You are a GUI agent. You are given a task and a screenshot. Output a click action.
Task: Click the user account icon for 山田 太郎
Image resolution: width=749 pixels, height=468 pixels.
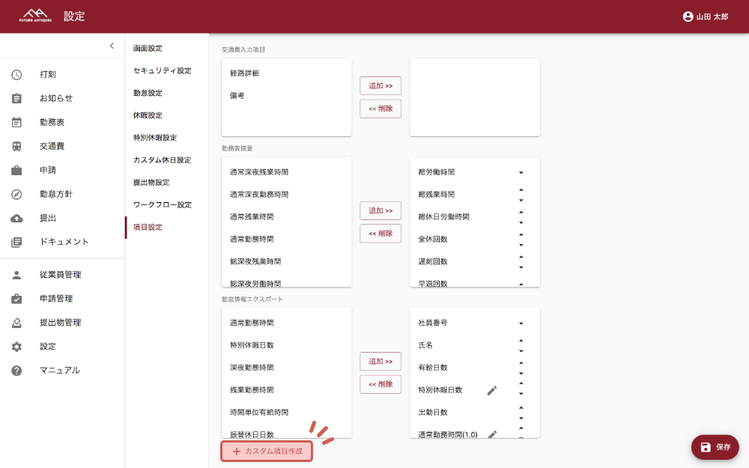click(688, 16)
